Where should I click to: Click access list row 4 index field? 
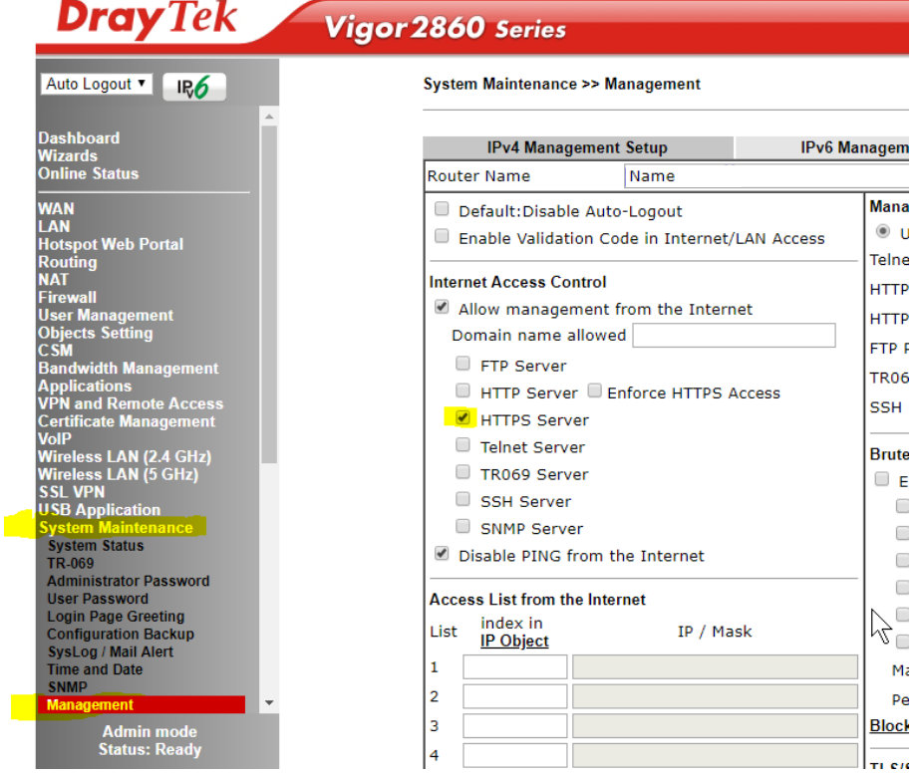pos(514,755)
